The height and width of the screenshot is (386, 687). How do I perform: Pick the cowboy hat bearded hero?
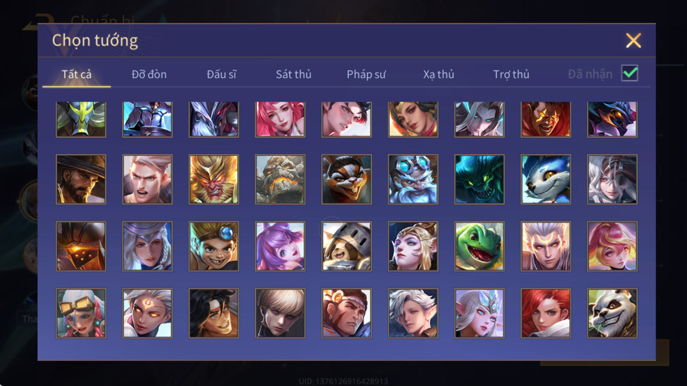click(81, 179)
